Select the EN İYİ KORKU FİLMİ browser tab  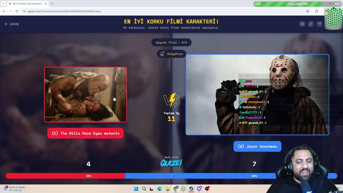pyautogui.click(x=27, y=4)
